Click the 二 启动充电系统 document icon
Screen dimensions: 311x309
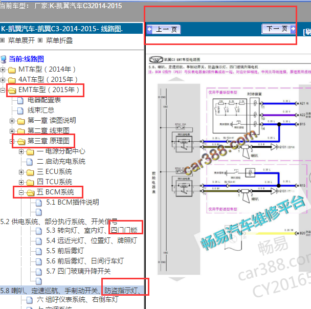pyautogui.click(x=30, y=162)
